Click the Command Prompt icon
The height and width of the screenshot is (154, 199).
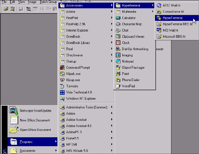(x=62, y=67)
